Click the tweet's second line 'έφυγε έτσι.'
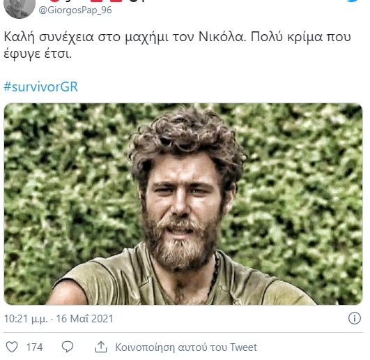370x360 pixels. click(x=38, y=54)
